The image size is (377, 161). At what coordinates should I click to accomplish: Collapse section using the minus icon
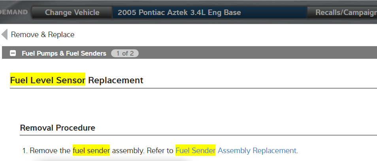(x=13, y=53)
